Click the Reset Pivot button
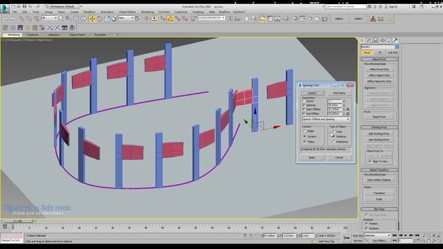Viewport: 443px width, 249px height. coord(379,117)
